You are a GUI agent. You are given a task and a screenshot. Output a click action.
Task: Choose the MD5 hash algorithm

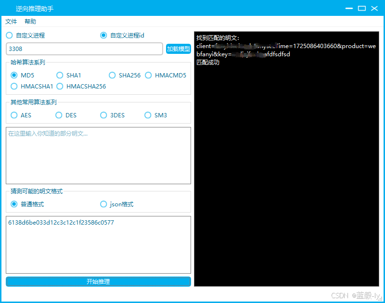(x=22, y=76)
